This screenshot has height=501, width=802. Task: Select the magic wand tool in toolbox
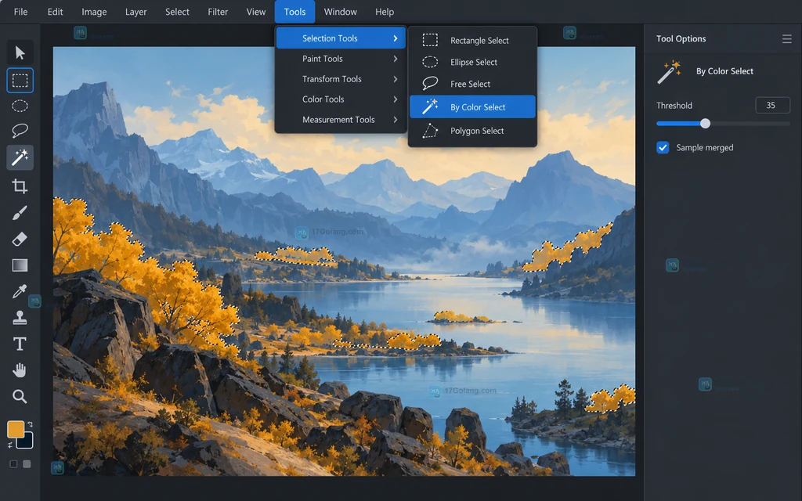[x=20, y=157]
